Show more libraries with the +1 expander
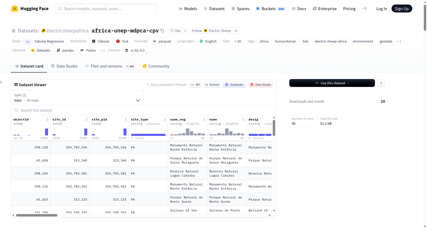 (102, 50)
